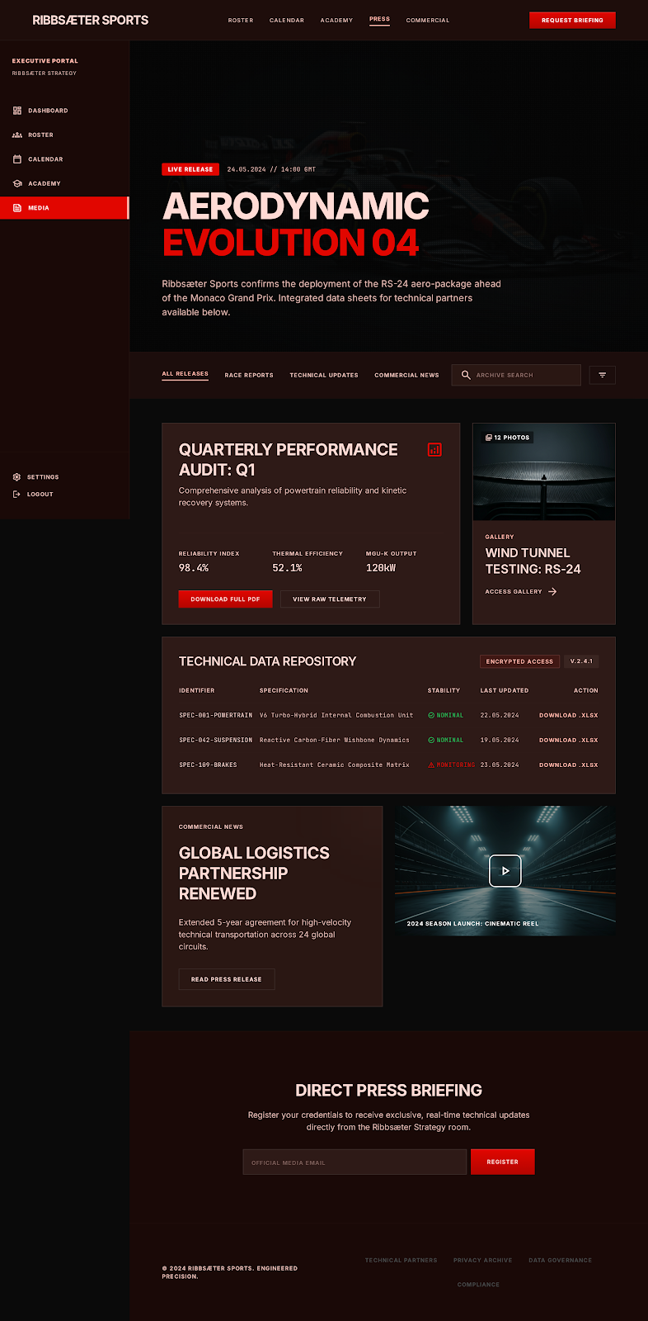Open the Compliance footer link
This screenshot has height=1321, width=648.
tap(478, 1285)
